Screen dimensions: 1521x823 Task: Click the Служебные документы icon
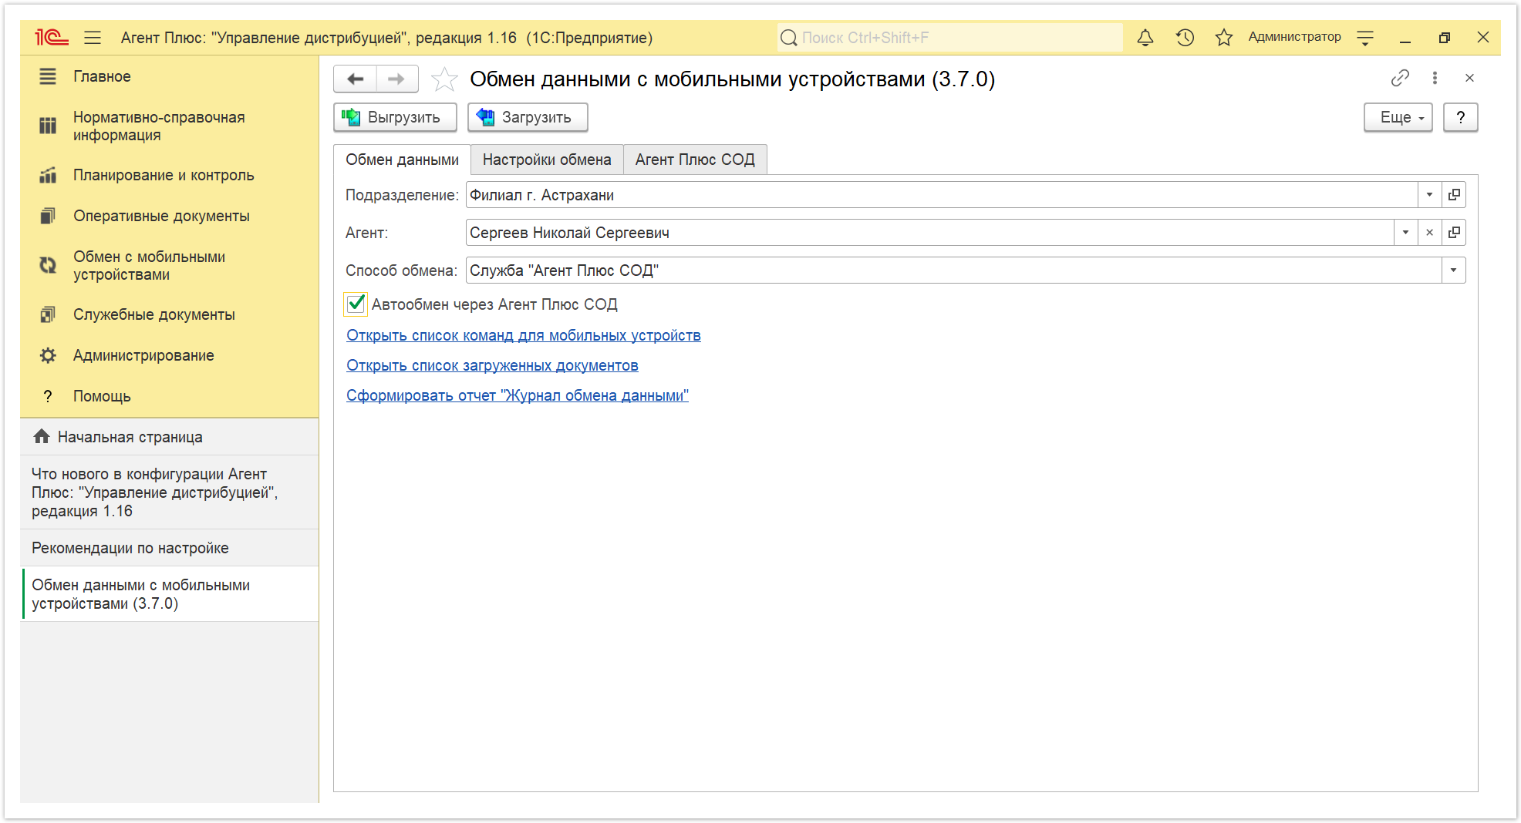click(x=48, y=314)
